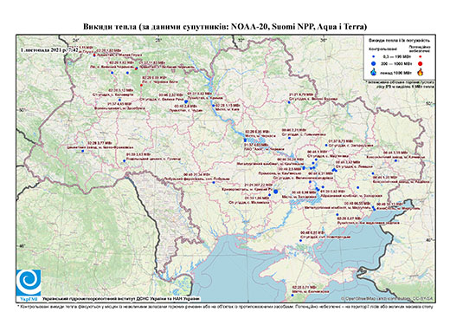450x319 pixels.
Task: Click the small blue dot legend symbol
Action: [x=374, y=56]
